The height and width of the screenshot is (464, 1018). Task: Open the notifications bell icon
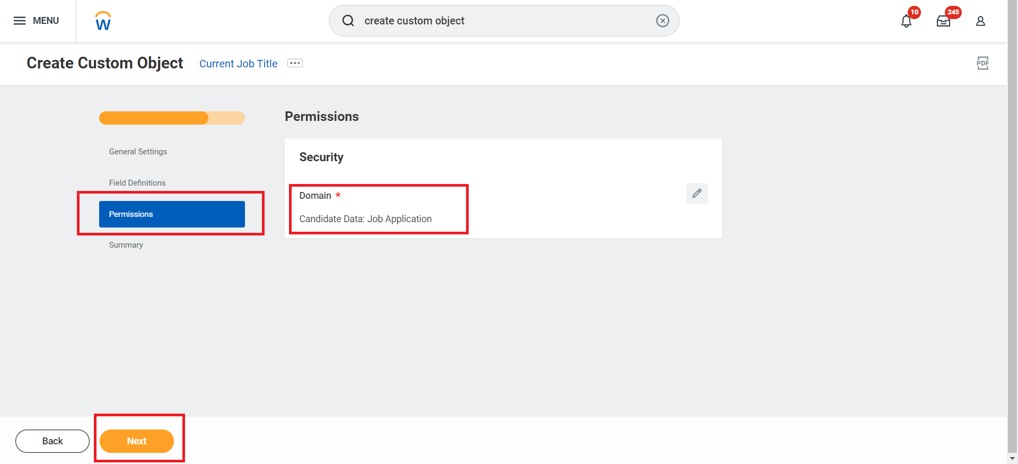906,20
